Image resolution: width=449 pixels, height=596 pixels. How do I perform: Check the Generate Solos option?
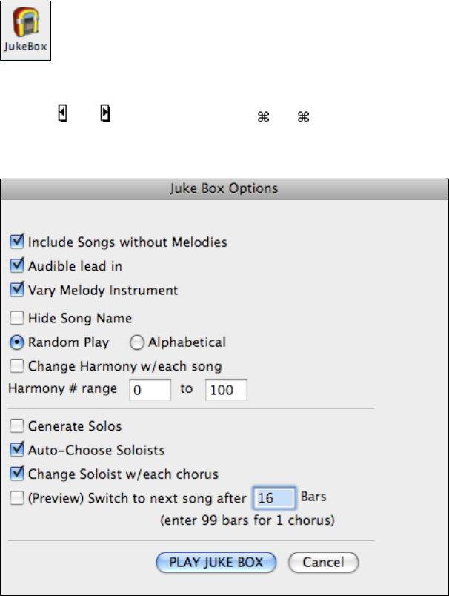17,426
